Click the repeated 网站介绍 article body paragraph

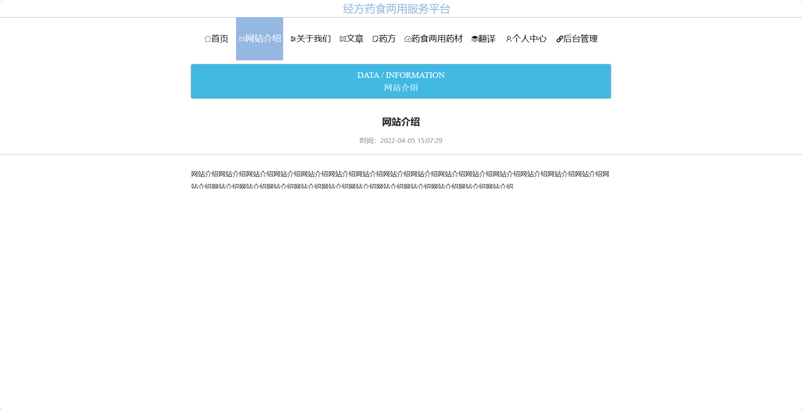400,180
